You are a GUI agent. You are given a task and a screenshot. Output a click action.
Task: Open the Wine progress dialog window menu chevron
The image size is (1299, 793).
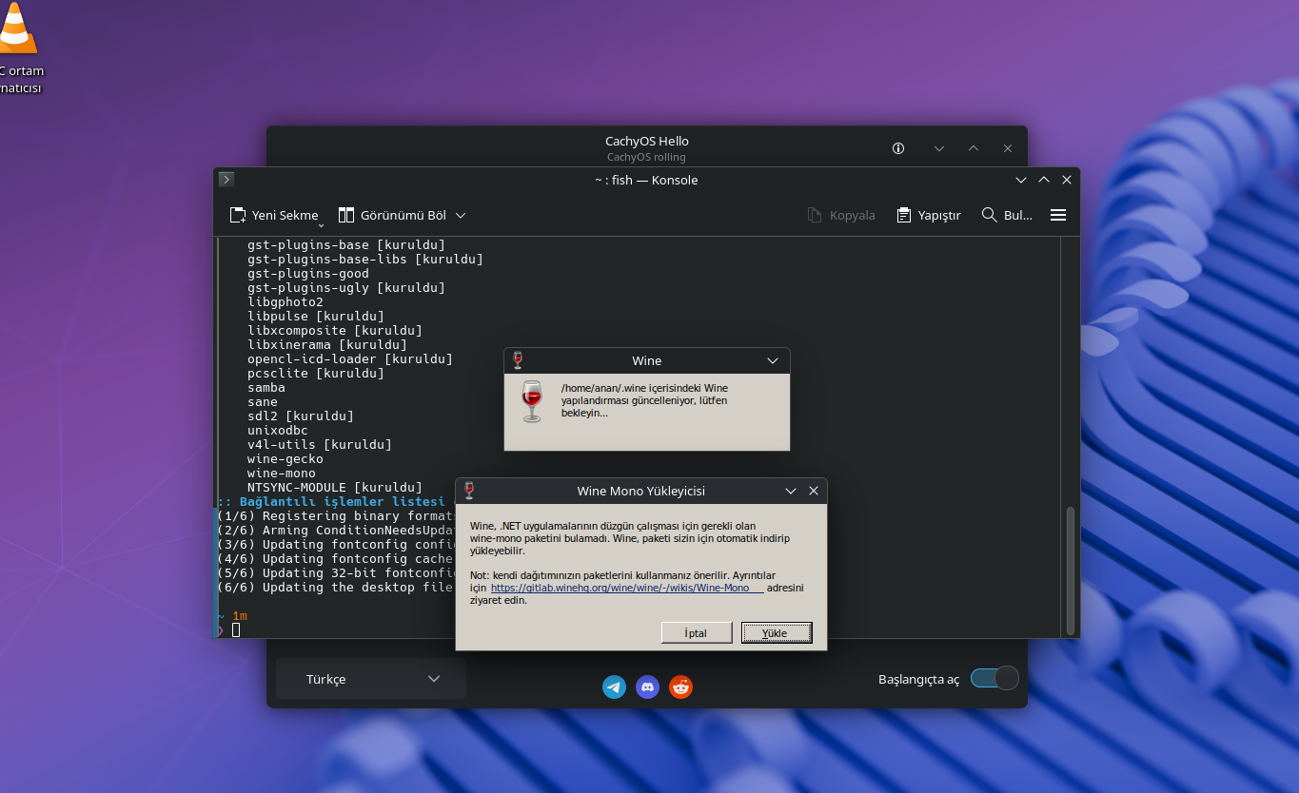(773, 360)
